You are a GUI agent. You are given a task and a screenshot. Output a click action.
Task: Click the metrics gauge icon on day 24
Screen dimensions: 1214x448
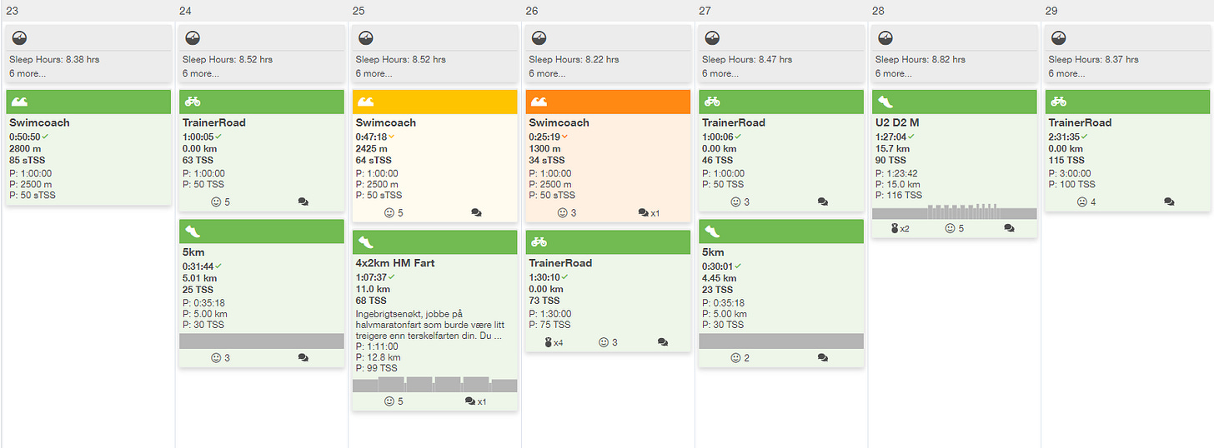193,38
